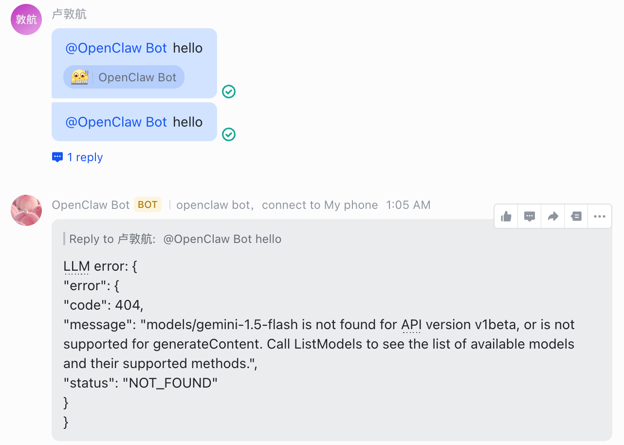This screenshot has height=445, width=624.
Task: Click read-status checkmark on first hello message
Action: [x=229, y=92]
